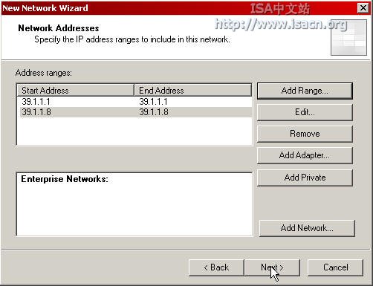The image size is (373, 286).
Task: Click the Add Range... button
Action: pyautogui.click(x=305, y=91)
